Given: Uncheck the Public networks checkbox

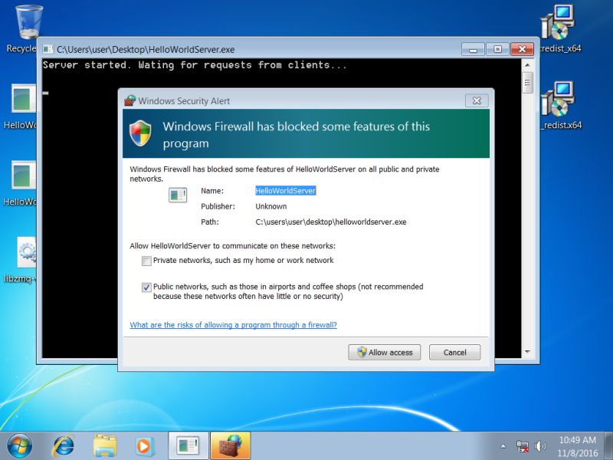Looking at the screenshot, I should [x=146, y=287].
